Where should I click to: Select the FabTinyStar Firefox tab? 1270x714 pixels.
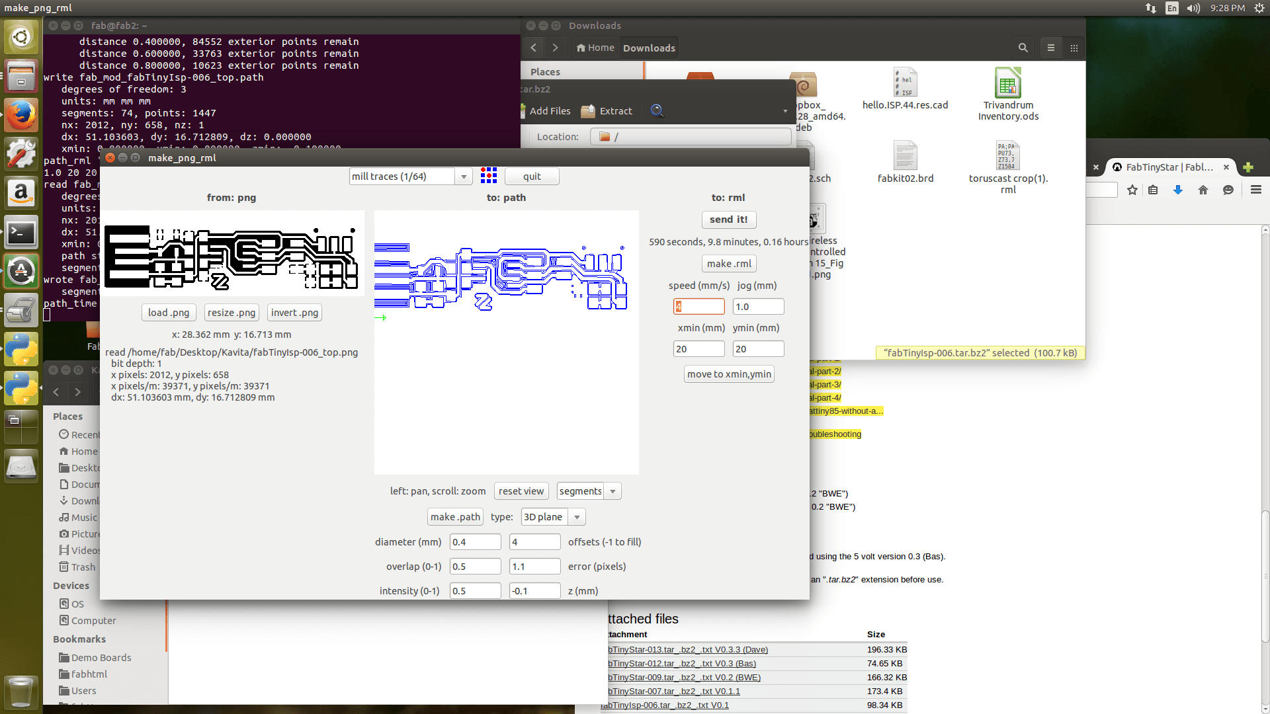[1169, 167]
